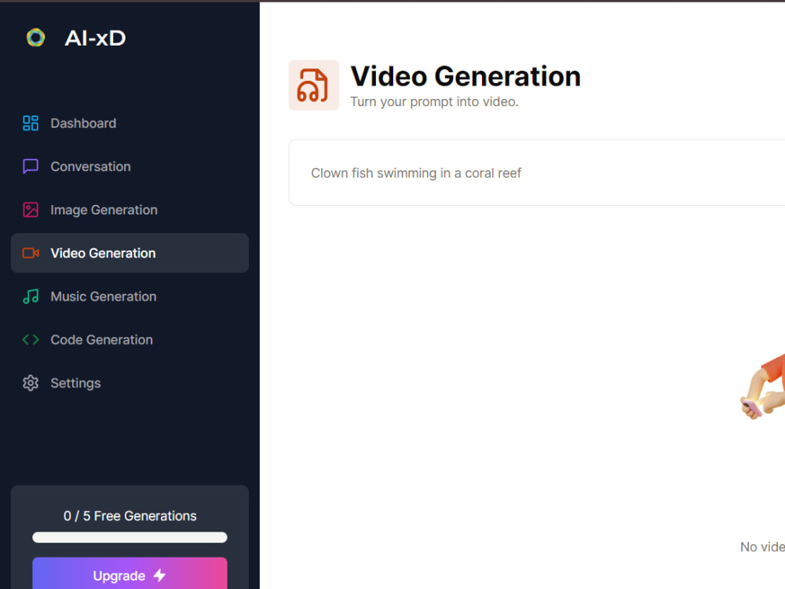
Task: Open the Dashboard page
Action: [130, 123]
